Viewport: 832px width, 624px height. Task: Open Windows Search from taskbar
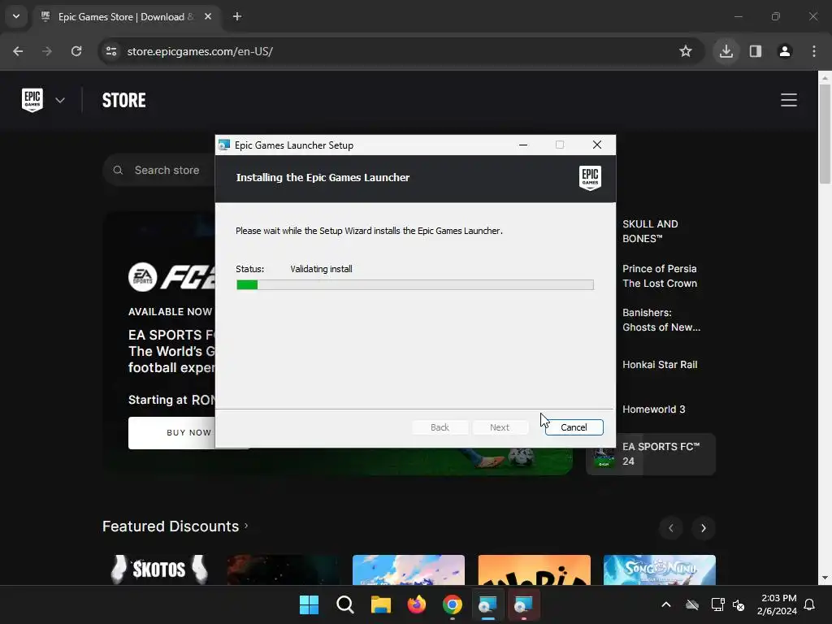coord(344,604)
